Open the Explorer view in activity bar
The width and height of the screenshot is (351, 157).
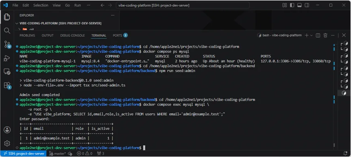[x=7, y=17]
